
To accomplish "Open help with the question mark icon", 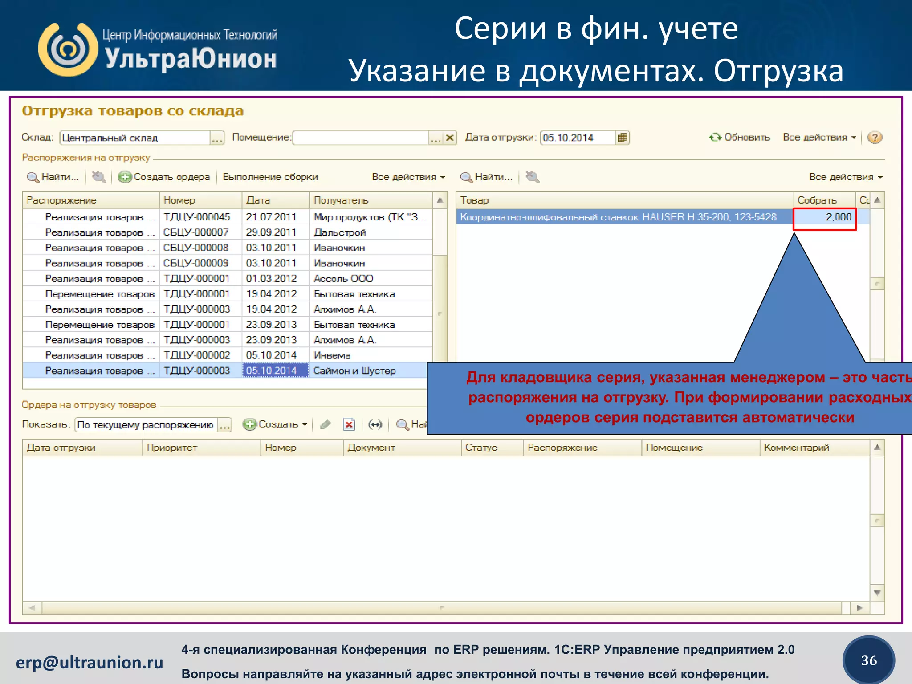I will tap(875, 138).
